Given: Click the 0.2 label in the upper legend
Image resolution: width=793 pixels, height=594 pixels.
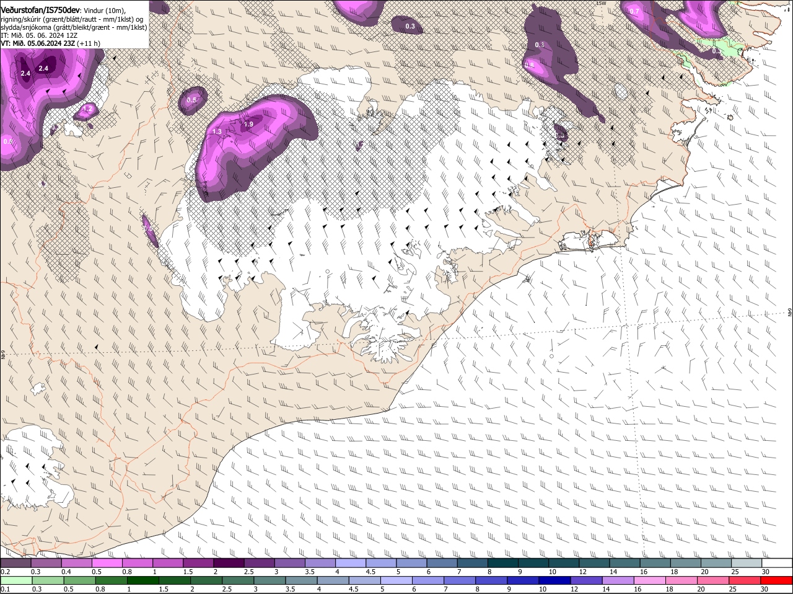Looking at the screenshot, I should (5, 572).
